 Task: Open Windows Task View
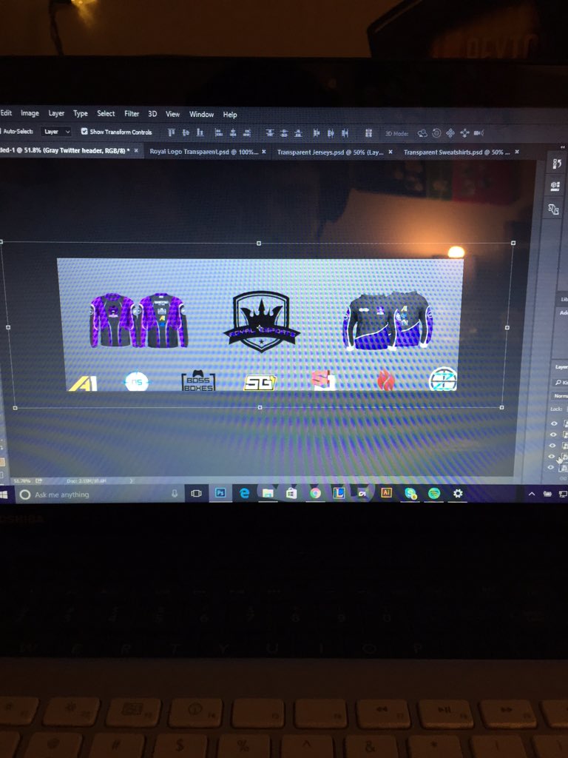pos(196,494)
